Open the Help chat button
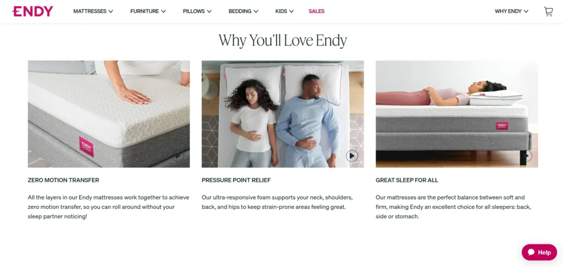 point(539,252)
